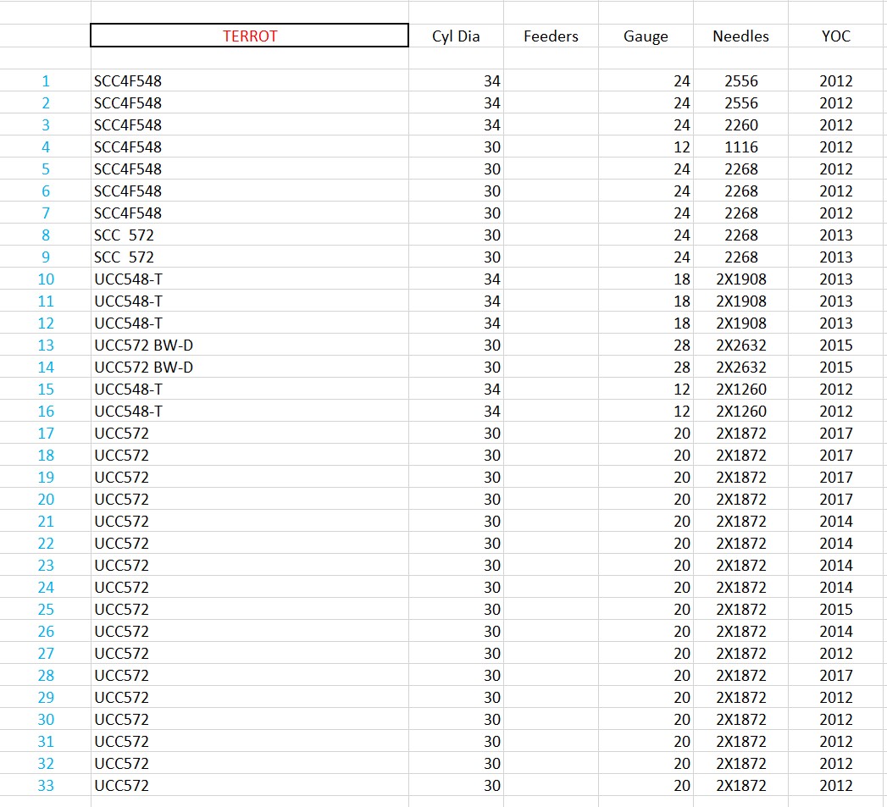Select UCC548-T model in row 10
The height and width of the screenshot is (807, 887).
249,279
